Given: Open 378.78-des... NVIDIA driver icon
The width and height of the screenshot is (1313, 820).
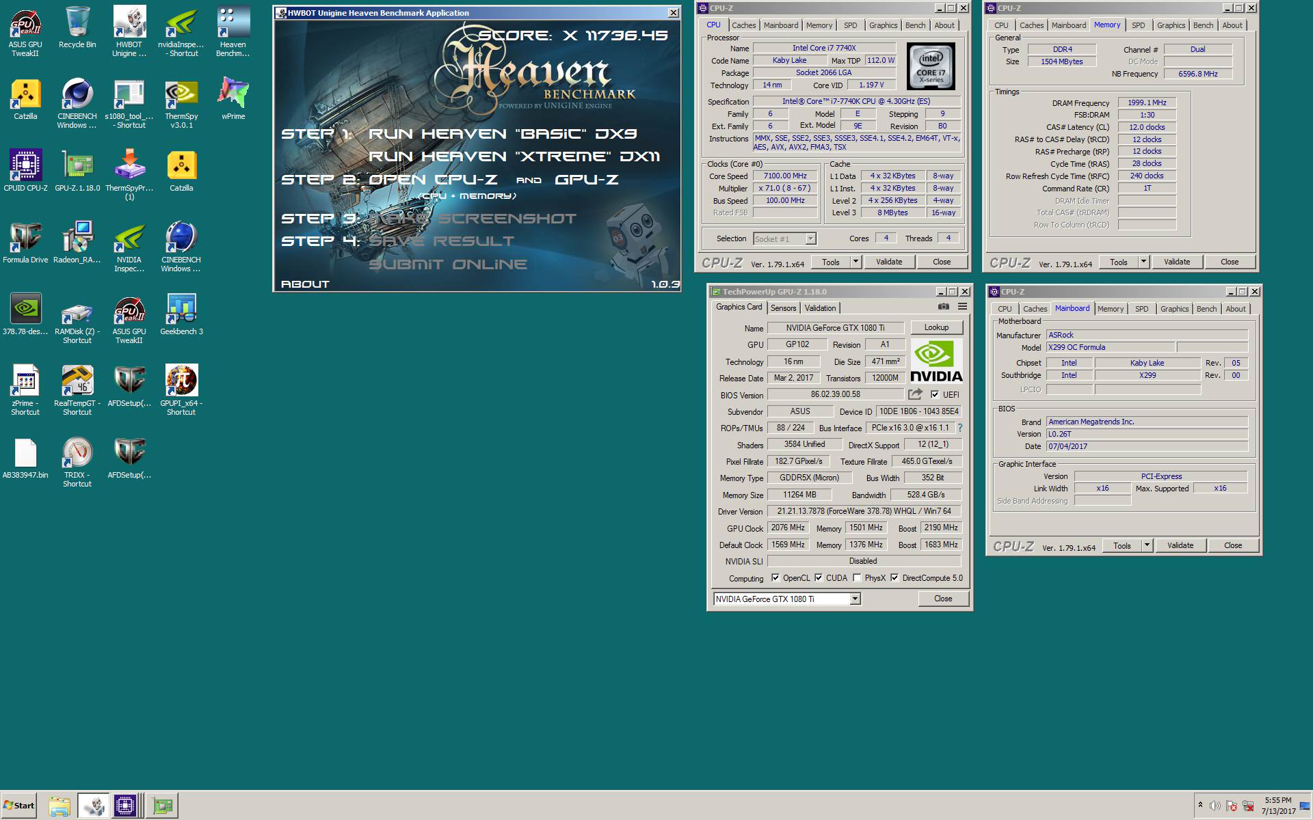Looking at the screenshot, I should point(25,314).
